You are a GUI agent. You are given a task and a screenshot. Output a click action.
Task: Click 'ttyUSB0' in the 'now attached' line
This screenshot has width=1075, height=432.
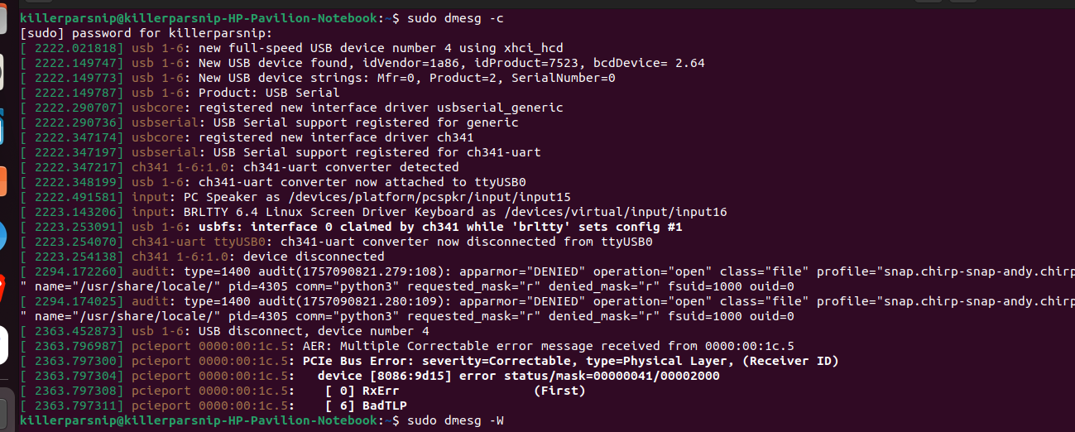pos(499,182)
